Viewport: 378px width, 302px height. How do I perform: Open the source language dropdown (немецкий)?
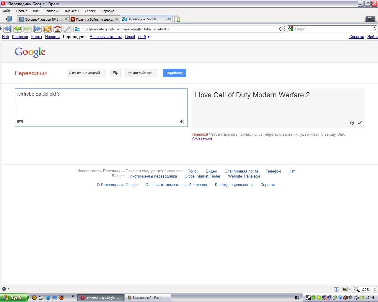[x=86, y=73]
